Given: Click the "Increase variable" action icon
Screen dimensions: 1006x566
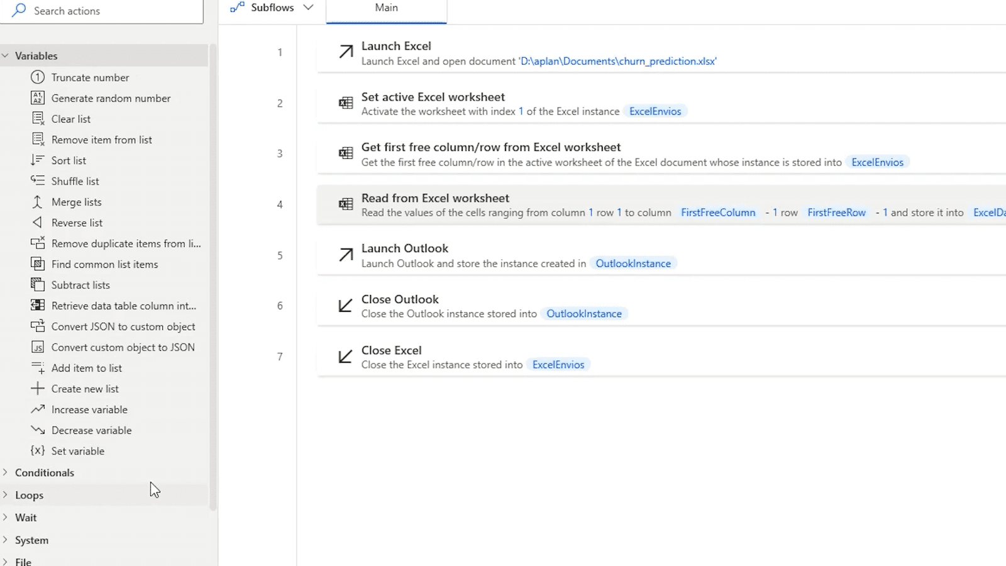Looking at the screenshot, I should pyautogui.click(x=37, y=409).
